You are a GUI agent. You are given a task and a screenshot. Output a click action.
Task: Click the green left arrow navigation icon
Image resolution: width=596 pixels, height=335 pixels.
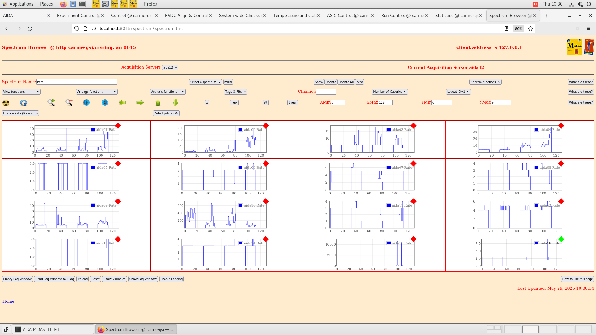coord(122,102)
